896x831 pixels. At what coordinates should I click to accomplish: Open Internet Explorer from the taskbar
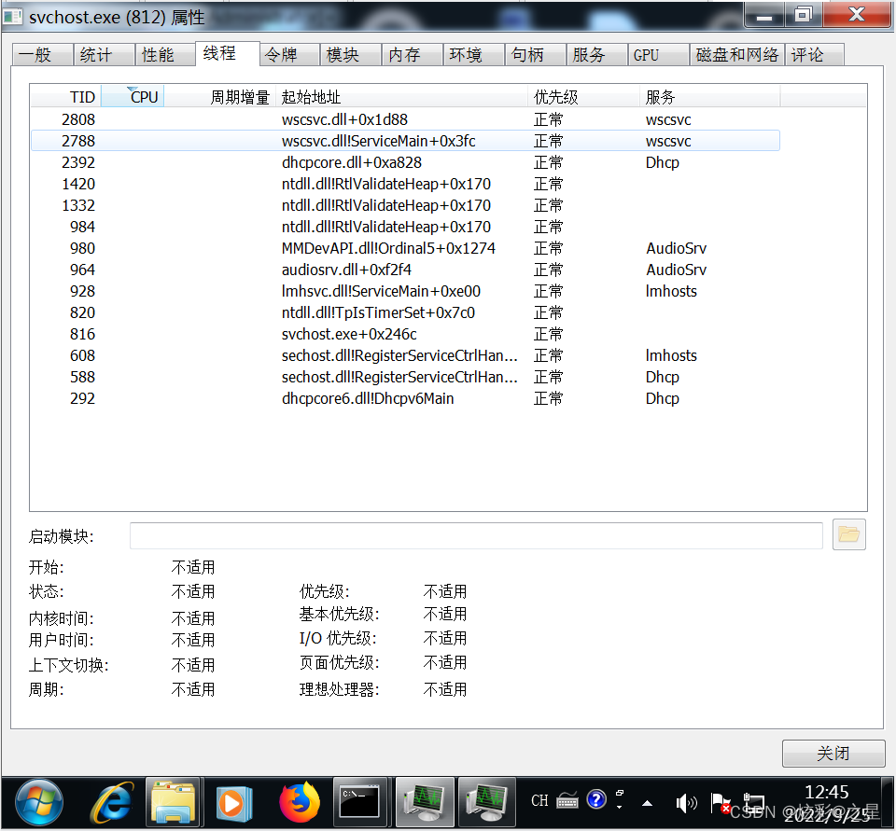pos(110,802)
